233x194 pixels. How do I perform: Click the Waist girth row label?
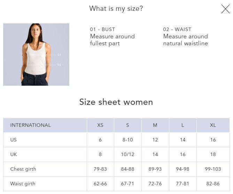point(23,184)
